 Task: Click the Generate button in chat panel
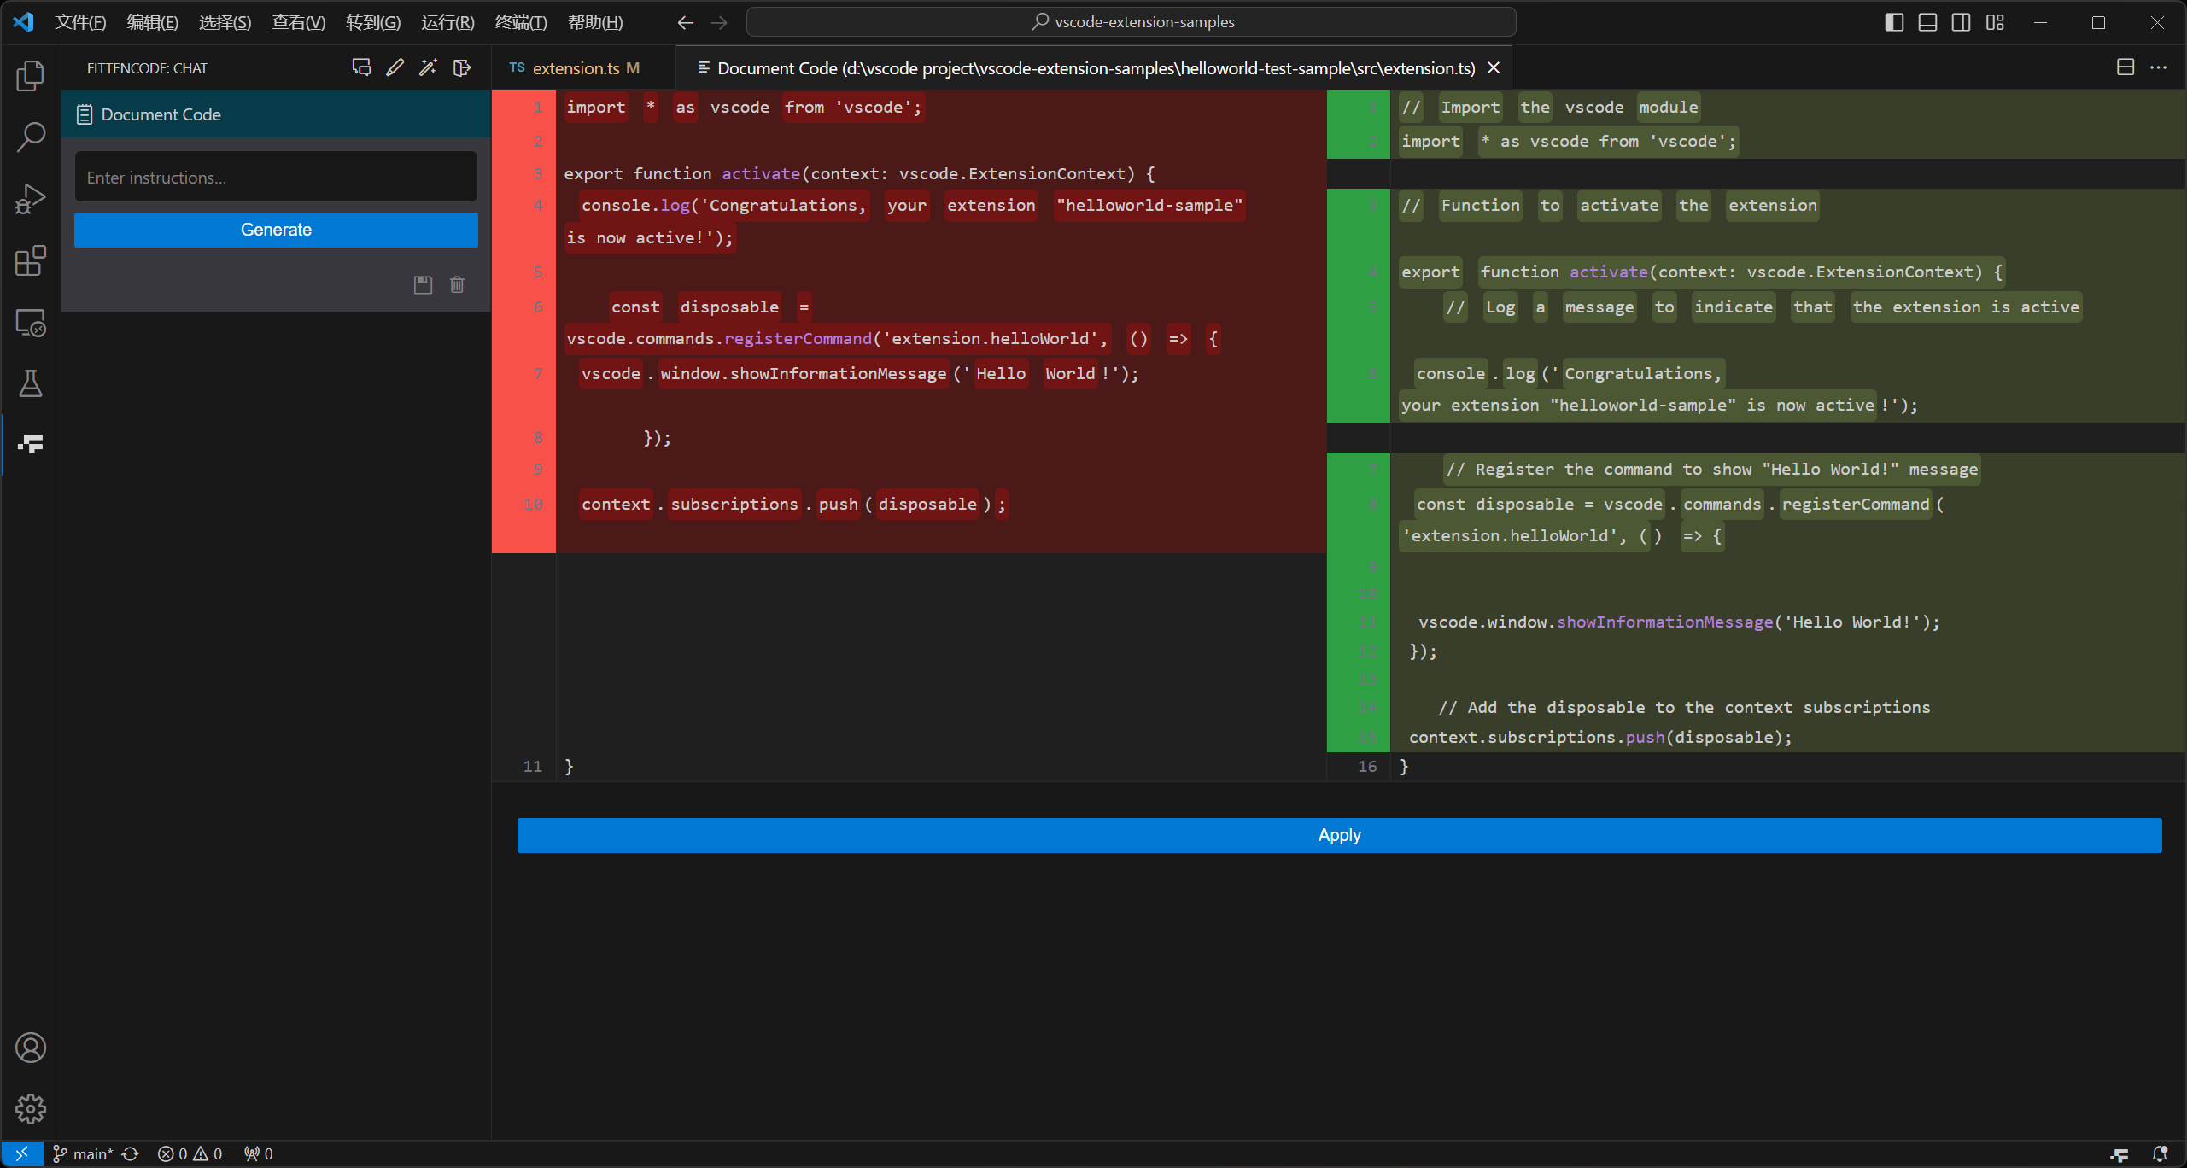tap(275, 229)
